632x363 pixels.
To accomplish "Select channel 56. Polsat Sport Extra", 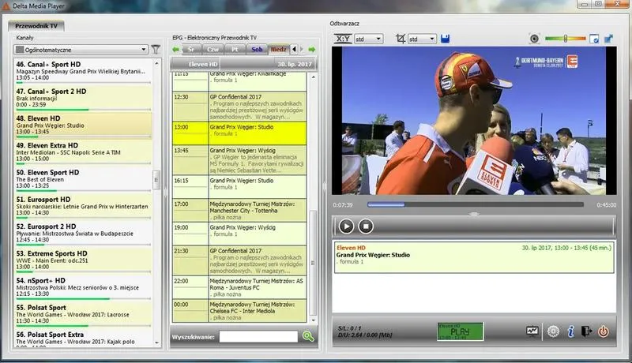I will click(x=83, y=338).
